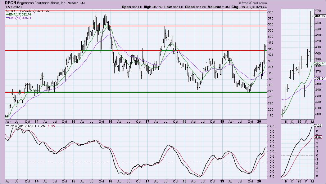Select the red 4.49 signal value in PMO legend
The height and width of the screenshot is (184, 326).
pyautogui.click(x=51, y=126)
